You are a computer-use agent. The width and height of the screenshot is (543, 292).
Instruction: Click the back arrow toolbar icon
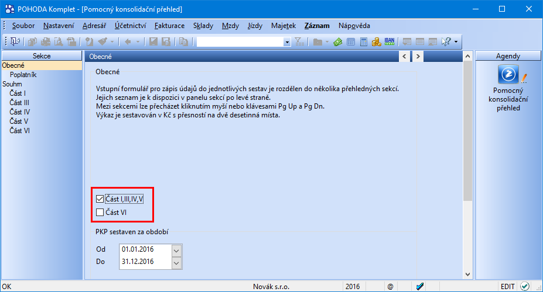128,42
